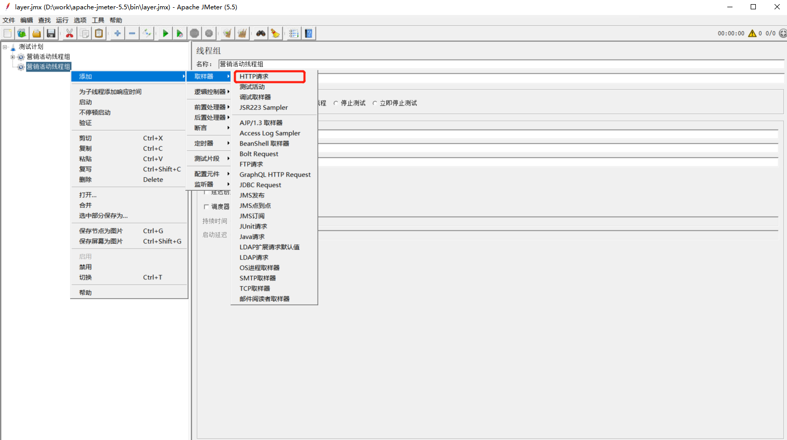Viewport: 787px width, 440px height.
Task: Expand the first 营销活动线程组 tree node
Action: point(12,57)
